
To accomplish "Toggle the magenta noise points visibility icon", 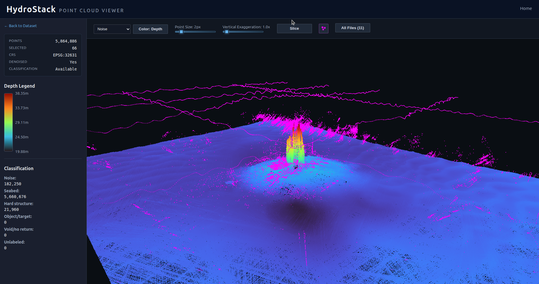I will point(324,28).
